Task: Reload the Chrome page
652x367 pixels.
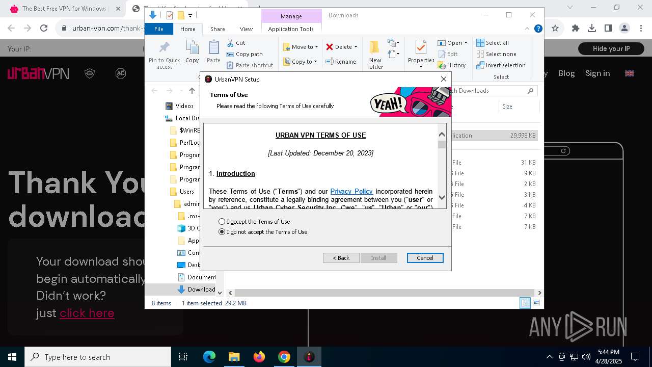Action: coord(44,29)
